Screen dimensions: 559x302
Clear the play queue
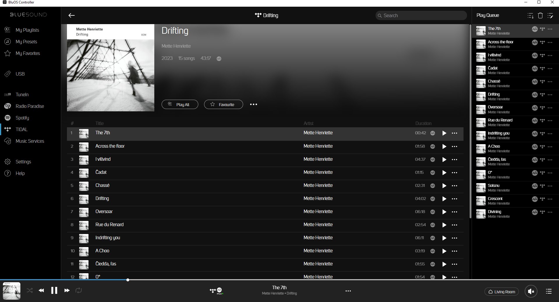coord(540,15)
